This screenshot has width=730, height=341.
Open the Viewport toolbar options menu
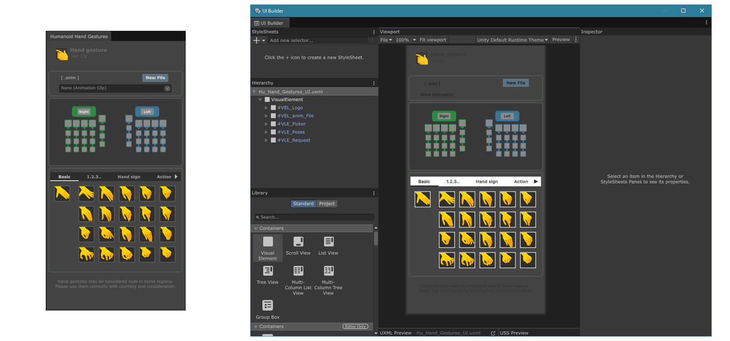tap(576, 40)
